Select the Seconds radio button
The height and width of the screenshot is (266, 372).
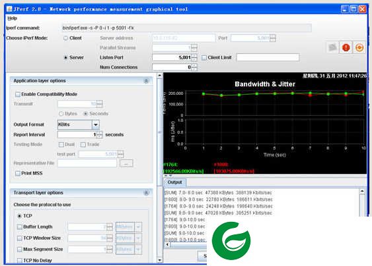86,114
